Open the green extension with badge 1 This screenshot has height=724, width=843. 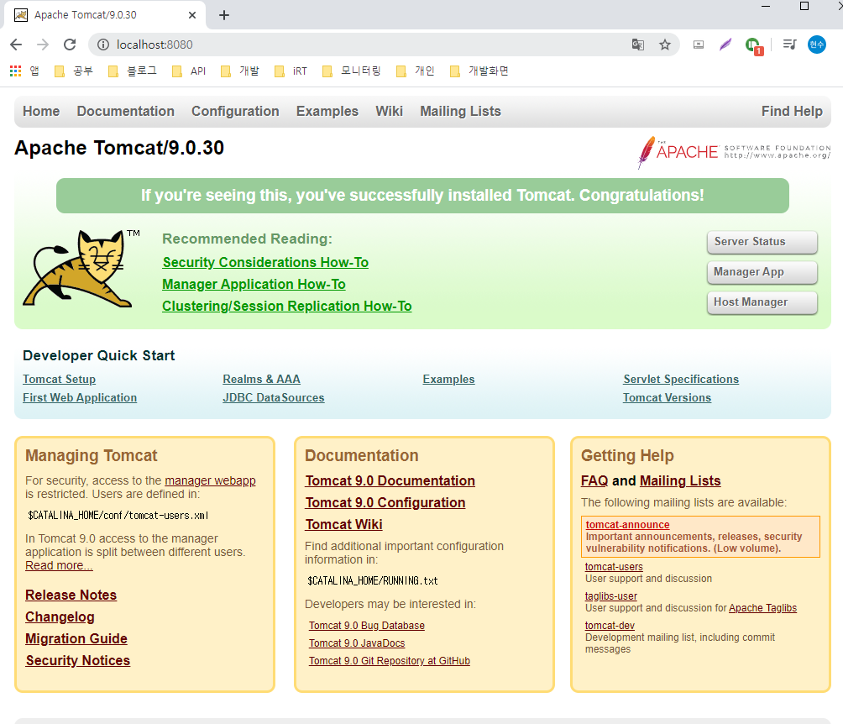click(754, 45)
